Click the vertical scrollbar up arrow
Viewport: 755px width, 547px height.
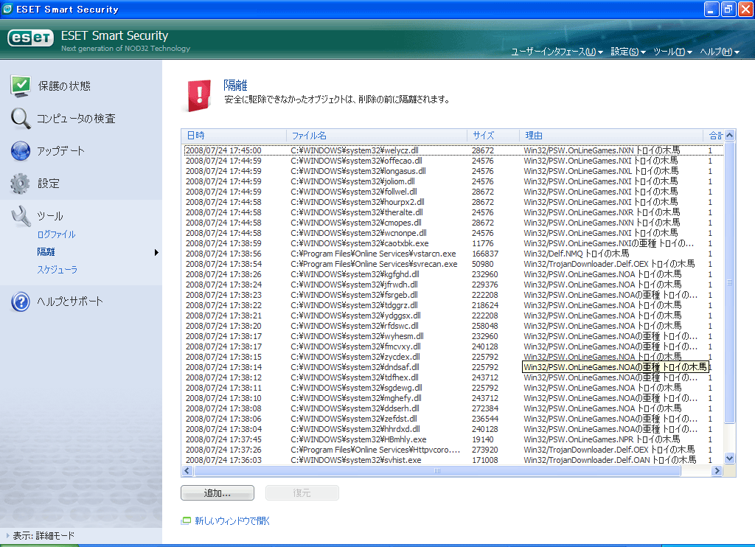tap(729, 136)
